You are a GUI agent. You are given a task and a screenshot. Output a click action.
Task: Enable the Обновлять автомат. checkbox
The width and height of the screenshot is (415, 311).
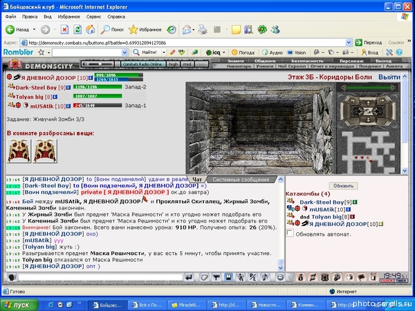point(290,233)
